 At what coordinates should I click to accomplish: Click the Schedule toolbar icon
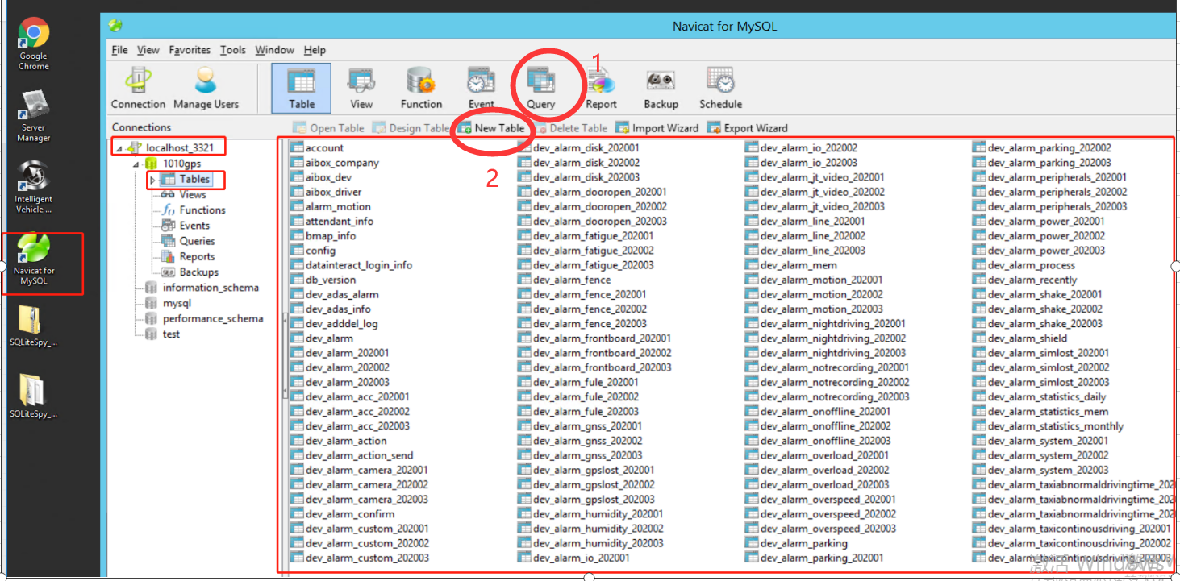point(720,89)
